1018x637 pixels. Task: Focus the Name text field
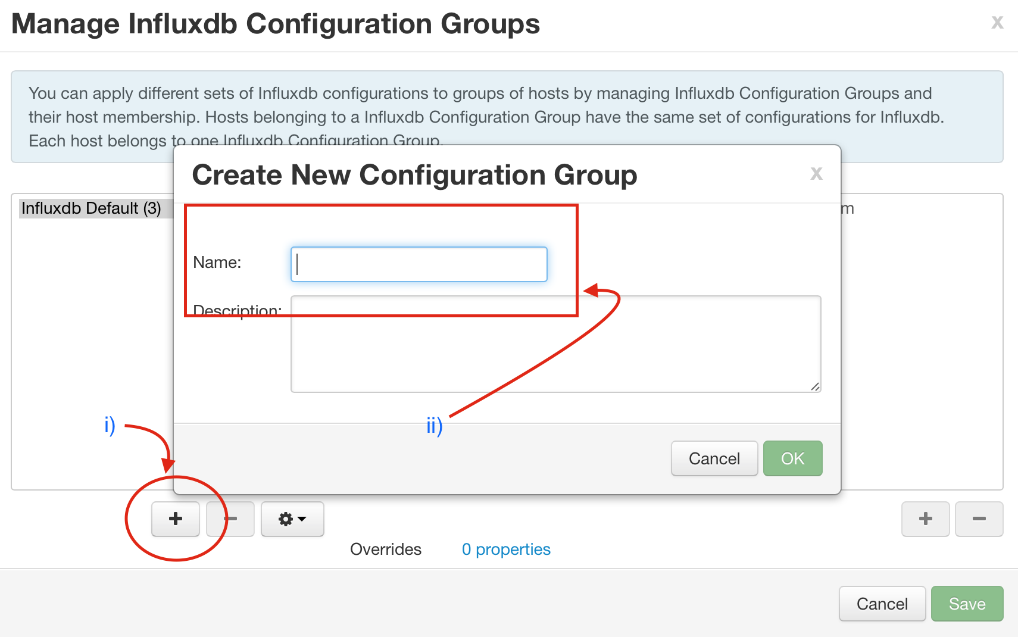coord(419,264)
